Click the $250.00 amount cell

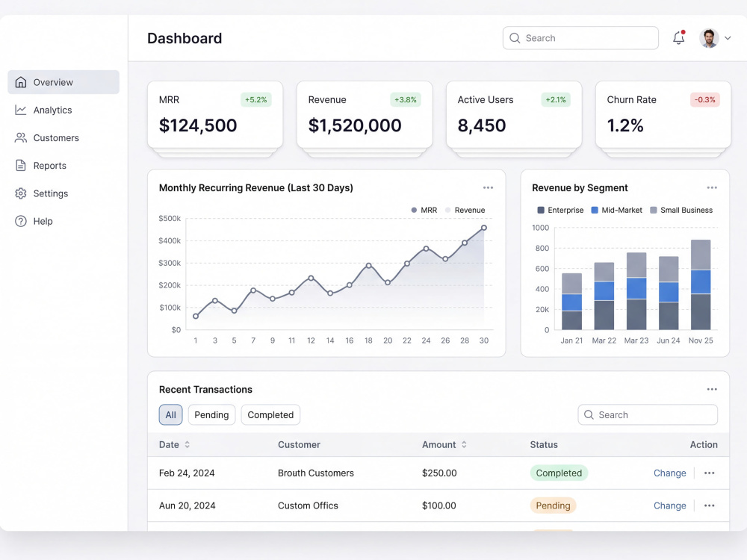click(x=439, y=473)
